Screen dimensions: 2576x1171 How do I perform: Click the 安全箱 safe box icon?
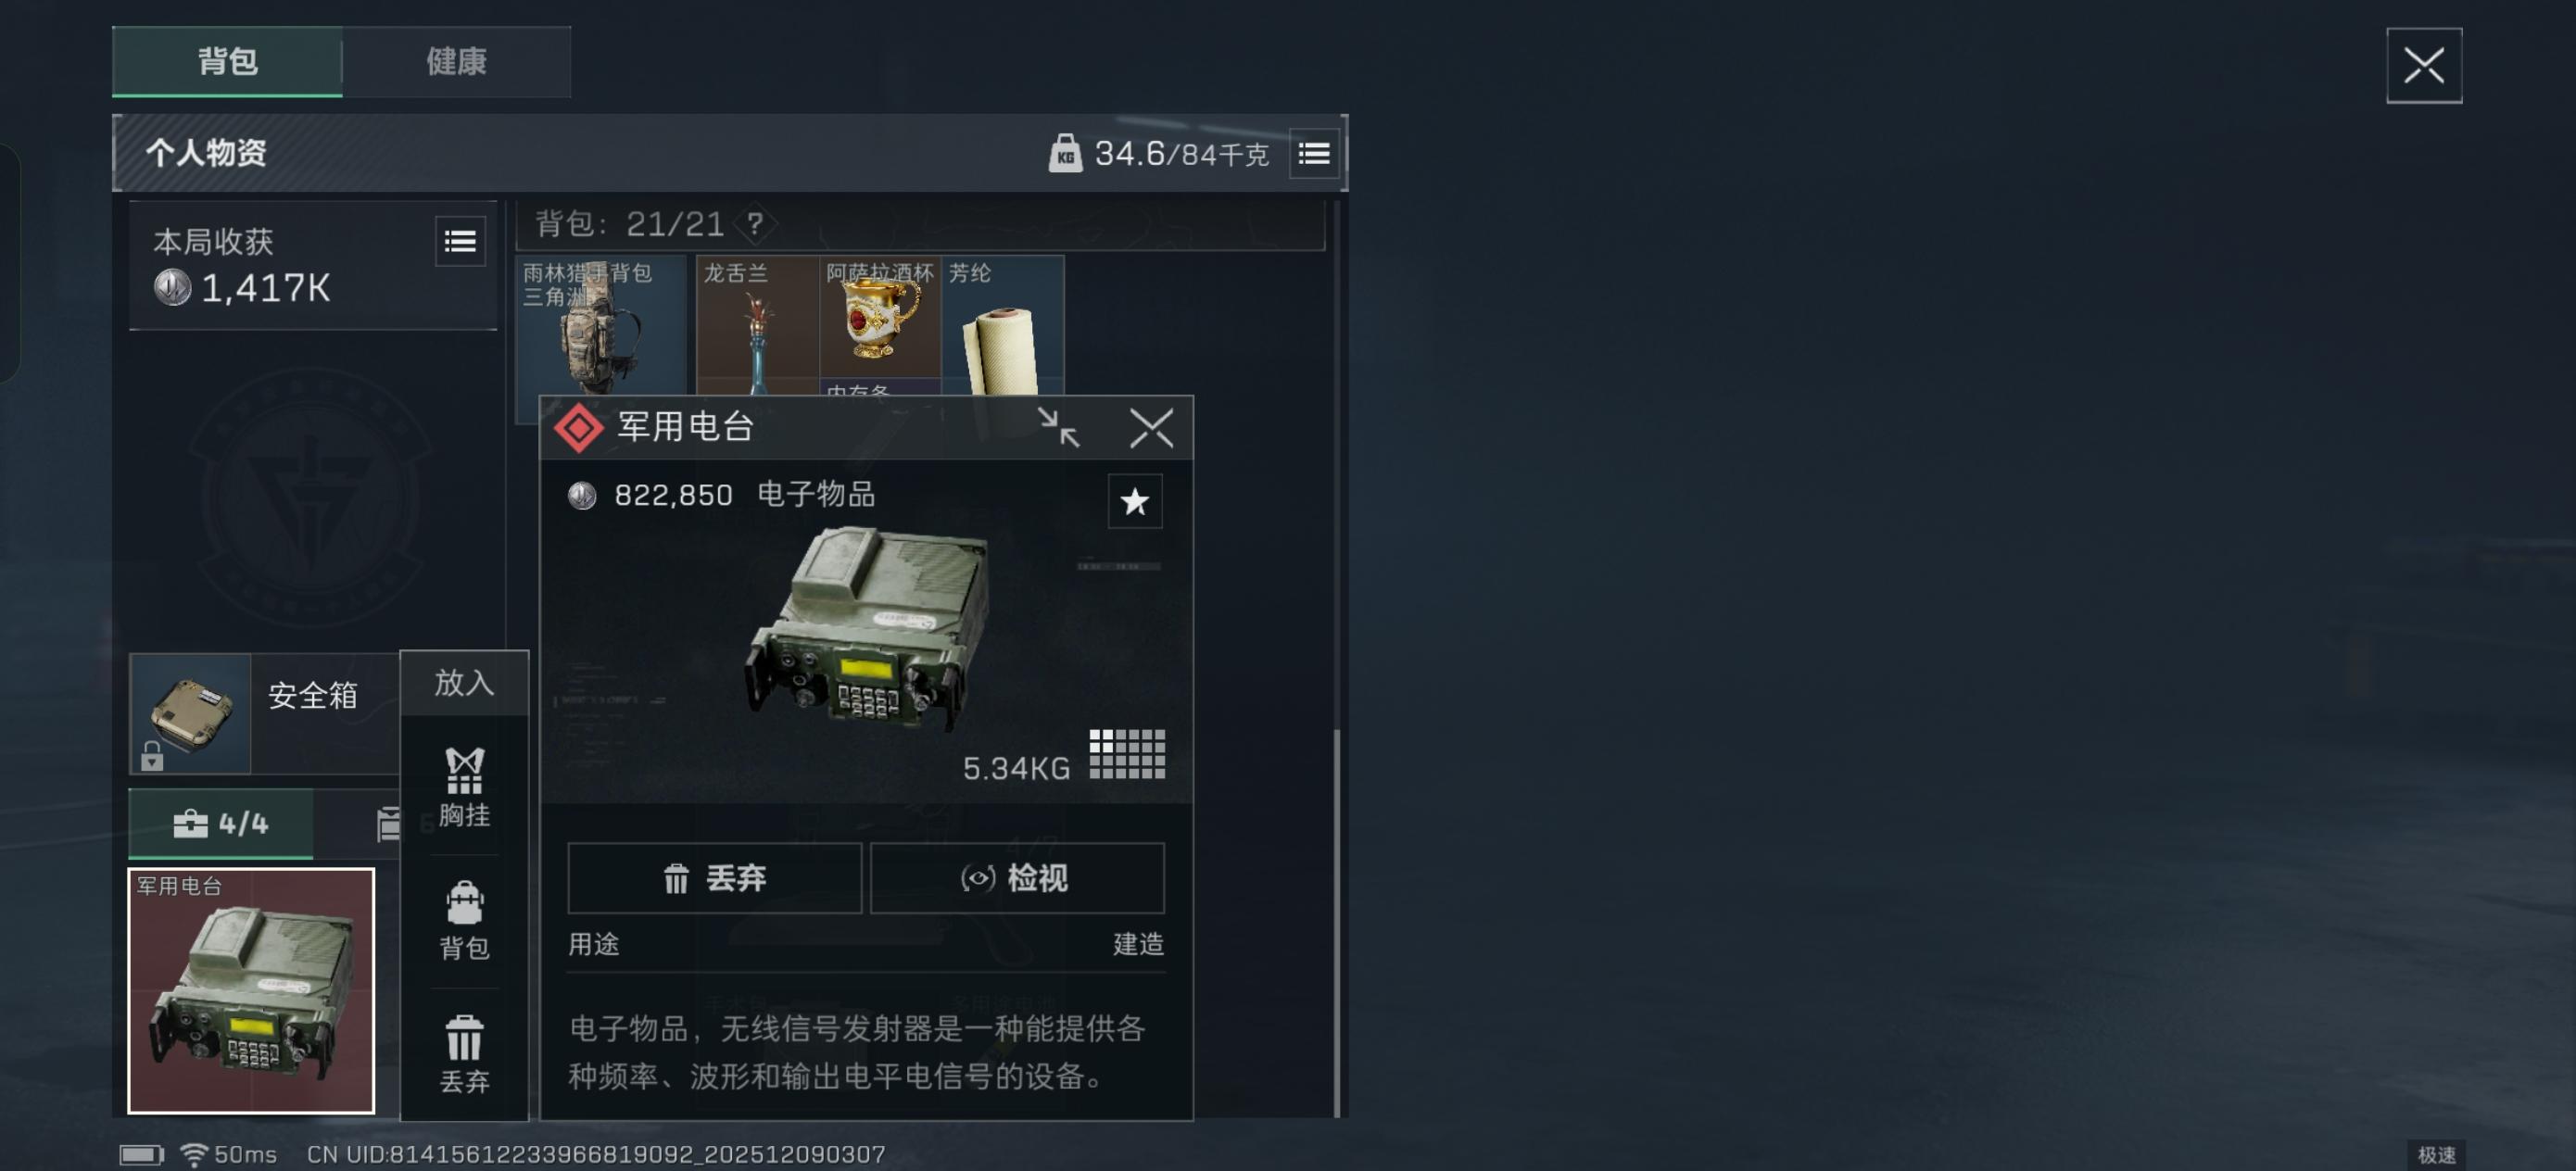pos(190,713)
